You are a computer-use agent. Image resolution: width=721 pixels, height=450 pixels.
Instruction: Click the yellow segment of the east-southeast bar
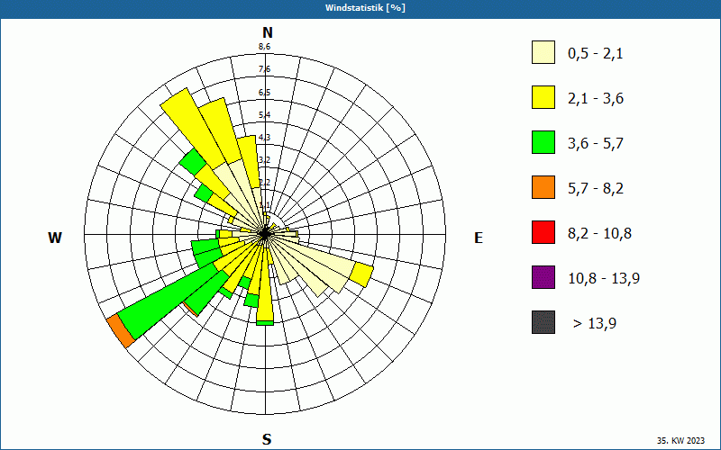[x=362, y=275]
